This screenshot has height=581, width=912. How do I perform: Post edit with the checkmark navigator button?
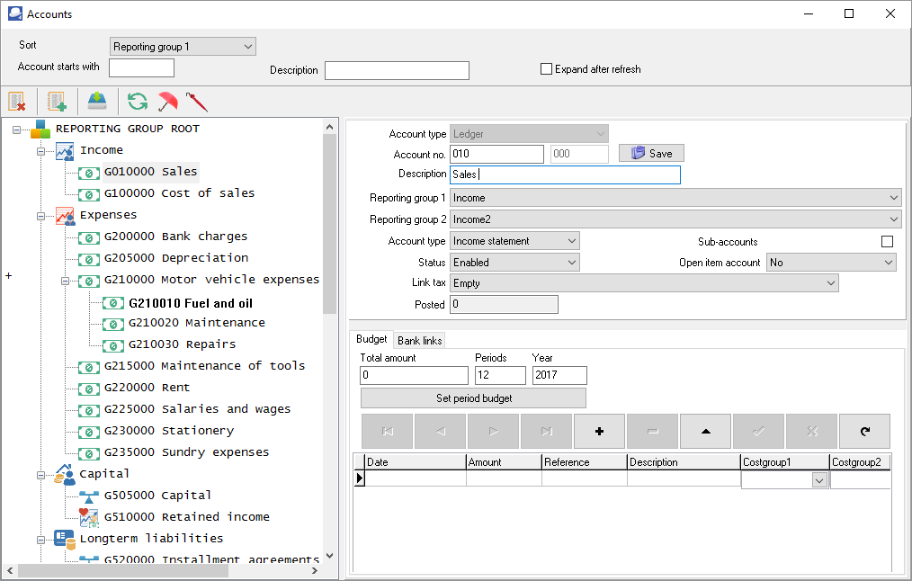758,431
